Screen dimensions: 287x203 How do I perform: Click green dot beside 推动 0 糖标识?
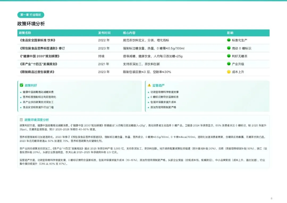229,48
